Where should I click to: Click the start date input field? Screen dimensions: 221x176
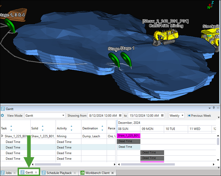click(x=102, y=116)
